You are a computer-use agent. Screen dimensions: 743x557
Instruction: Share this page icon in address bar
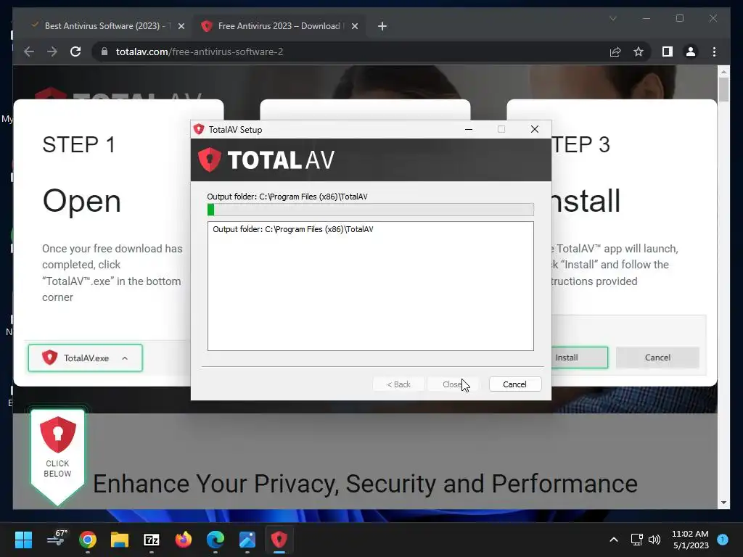pos(615,51)
